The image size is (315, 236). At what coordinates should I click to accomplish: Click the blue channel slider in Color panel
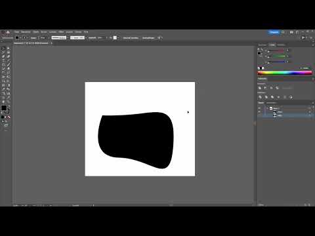tap(276, 62)
